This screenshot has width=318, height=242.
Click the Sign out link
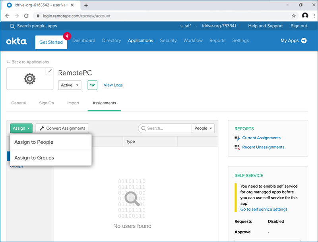tap(299, 26)
